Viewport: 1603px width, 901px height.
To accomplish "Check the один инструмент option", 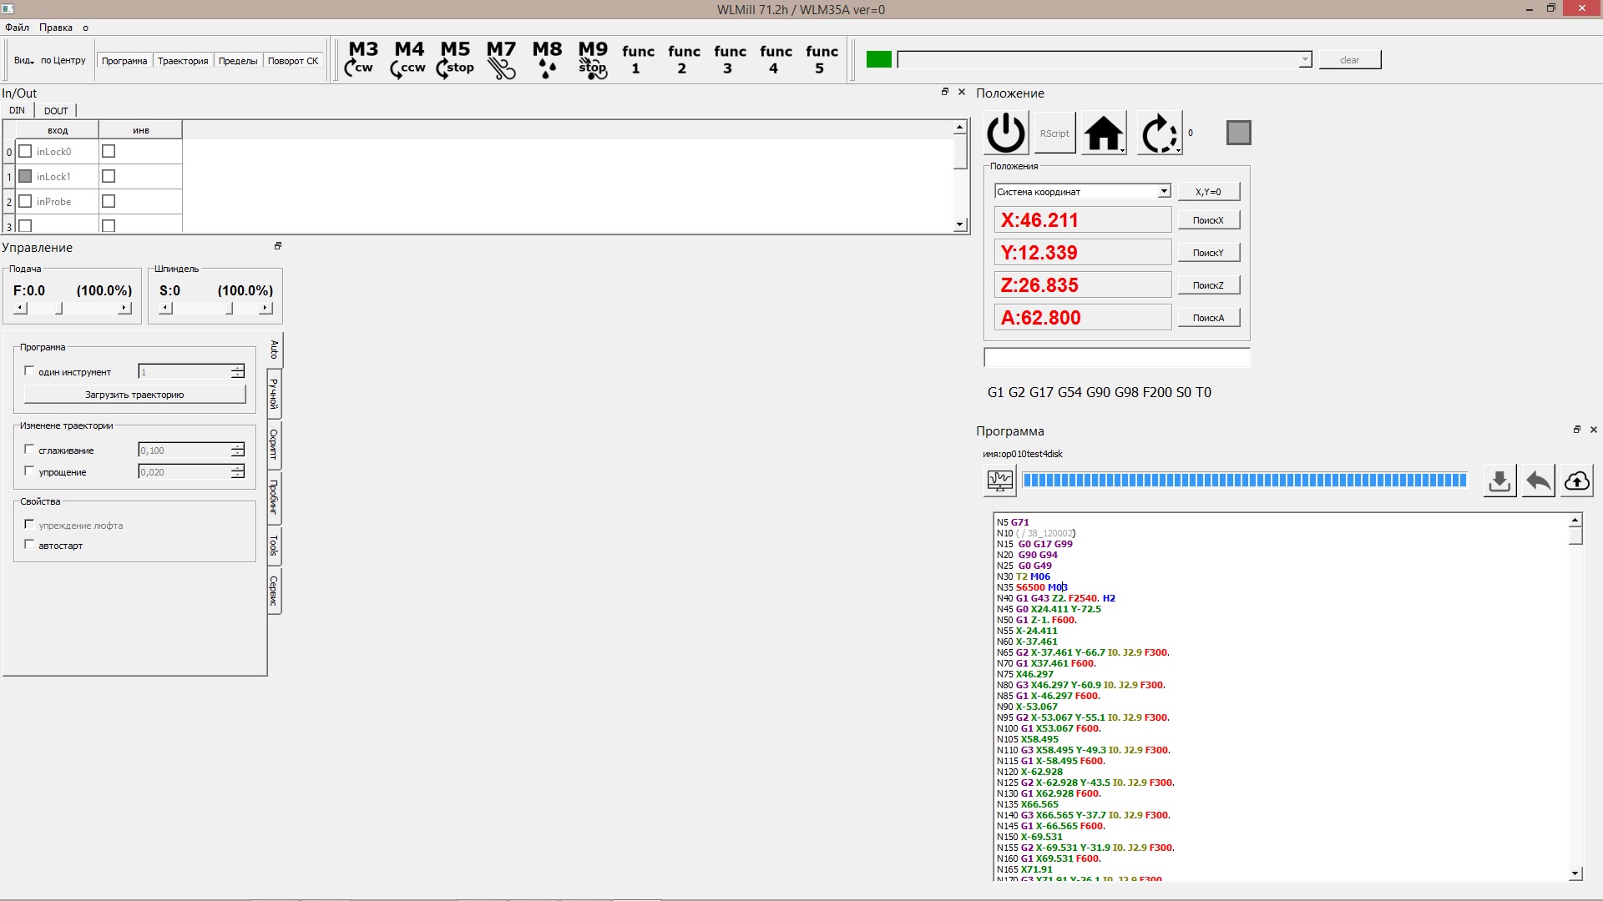I will click(30, 371).
